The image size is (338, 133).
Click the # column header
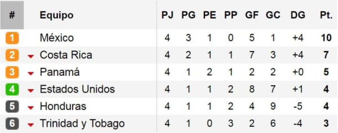pyautogui.click(x=12, y=15)
